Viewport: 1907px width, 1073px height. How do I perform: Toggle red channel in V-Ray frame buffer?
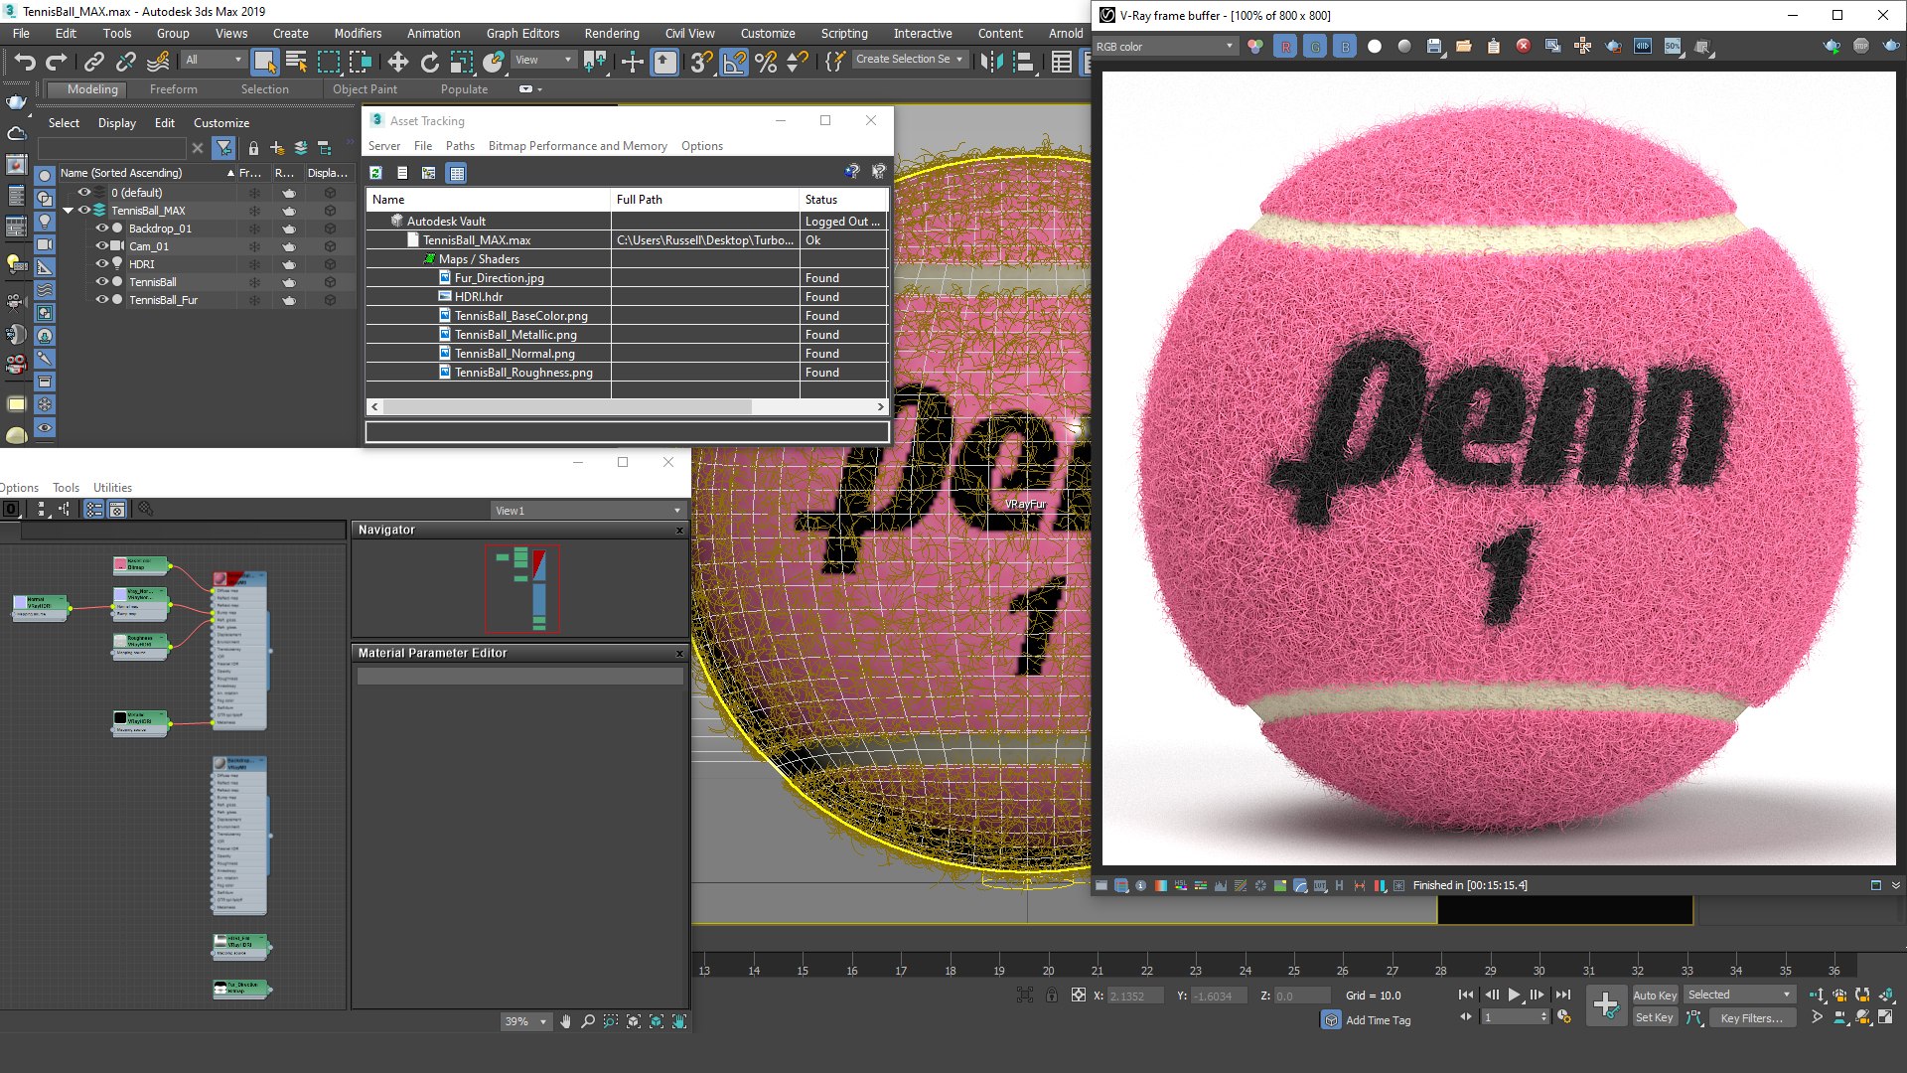coord(1285,47)
